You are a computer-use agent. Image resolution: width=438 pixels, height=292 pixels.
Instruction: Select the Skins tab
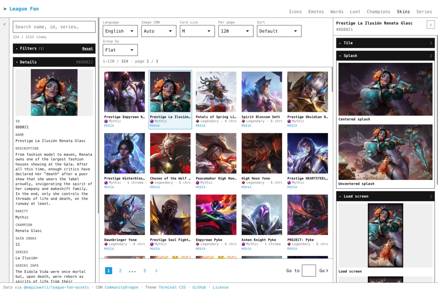(x=403, y=12)
